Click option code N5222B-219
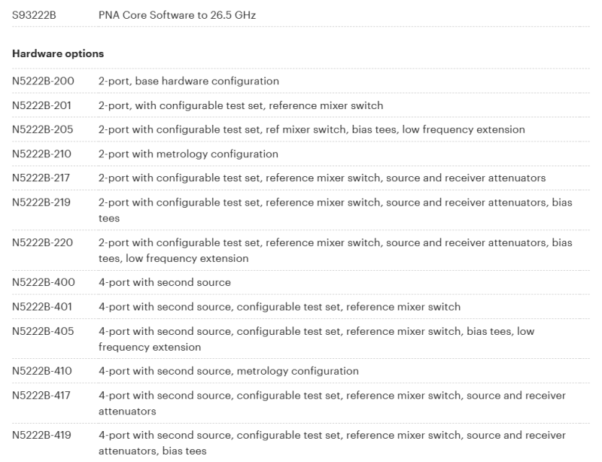 point(42,203)
